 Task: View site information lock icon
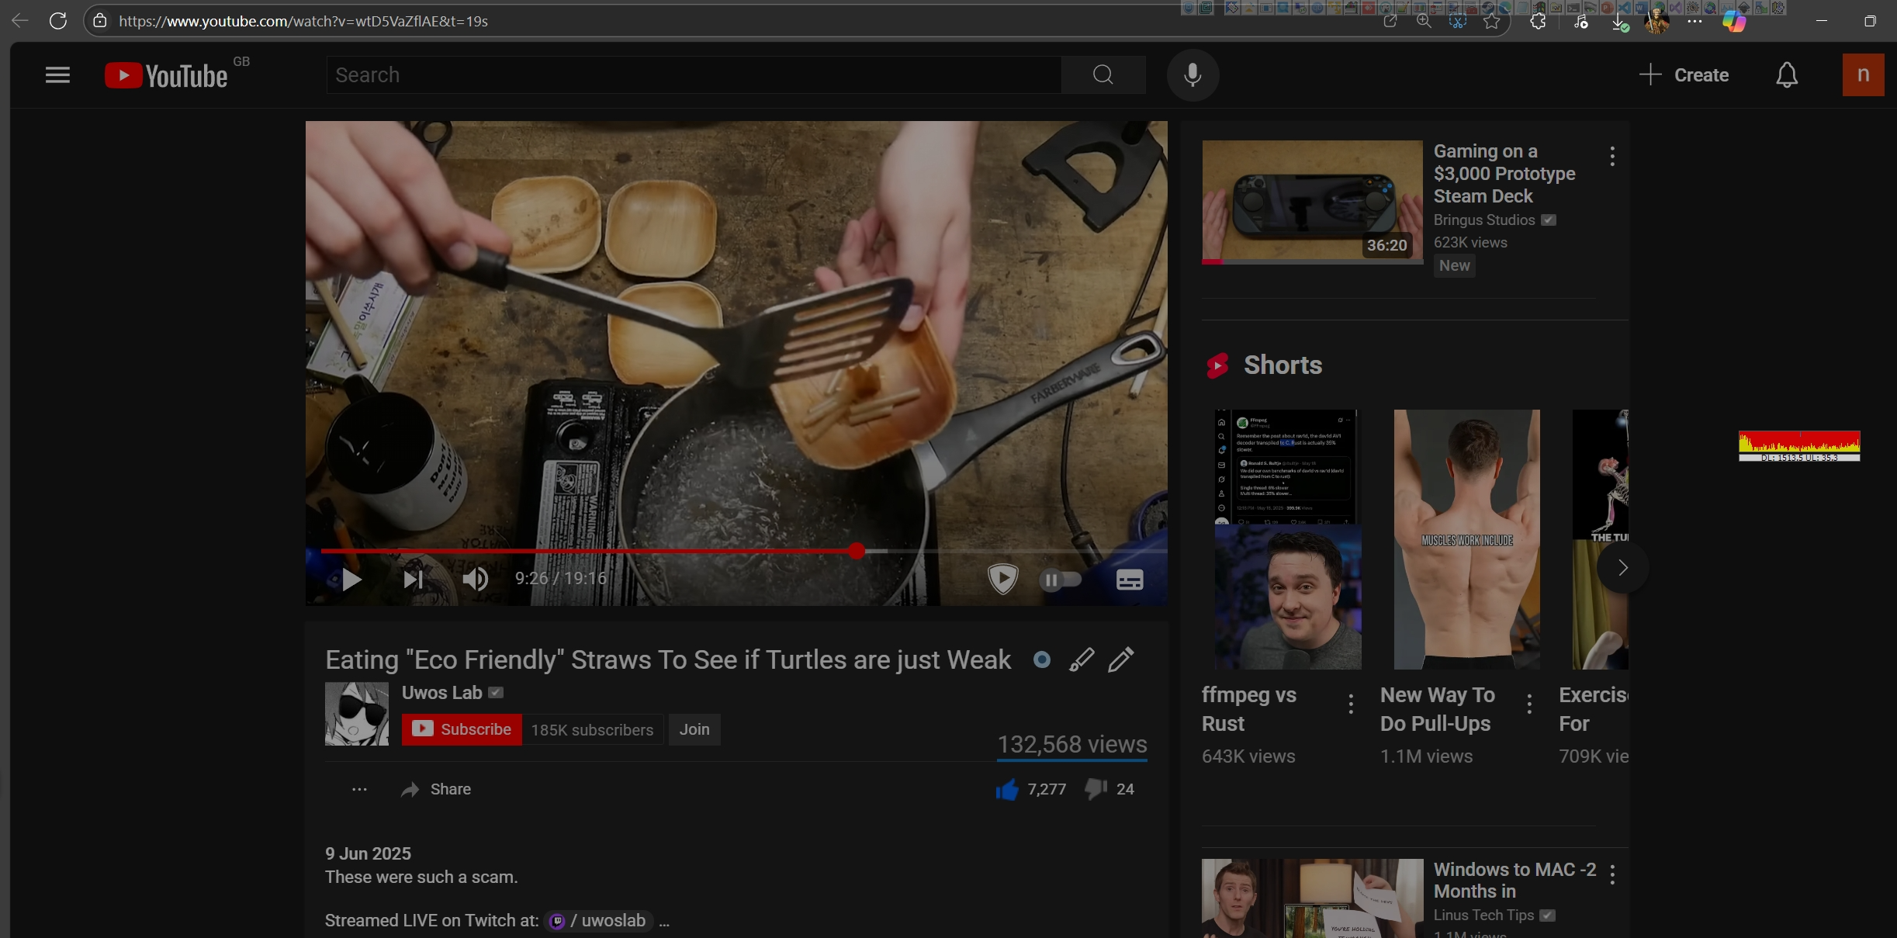click(100, 21)
